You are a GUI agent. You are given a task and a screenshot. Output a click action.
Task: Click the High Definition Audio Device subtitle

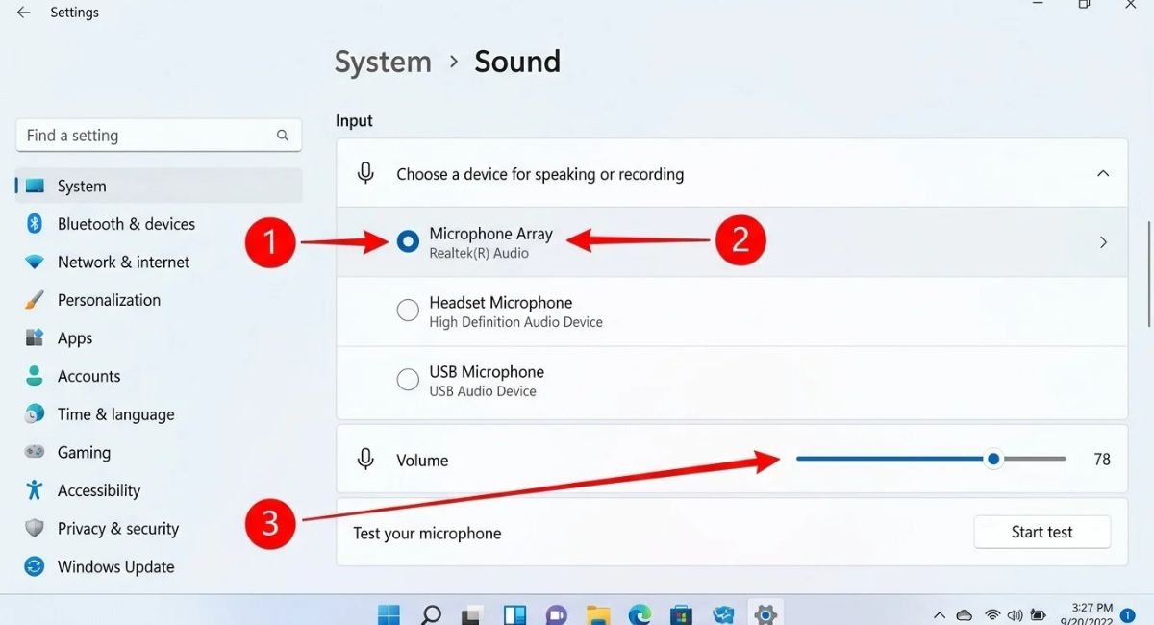(x=516, y=322)
